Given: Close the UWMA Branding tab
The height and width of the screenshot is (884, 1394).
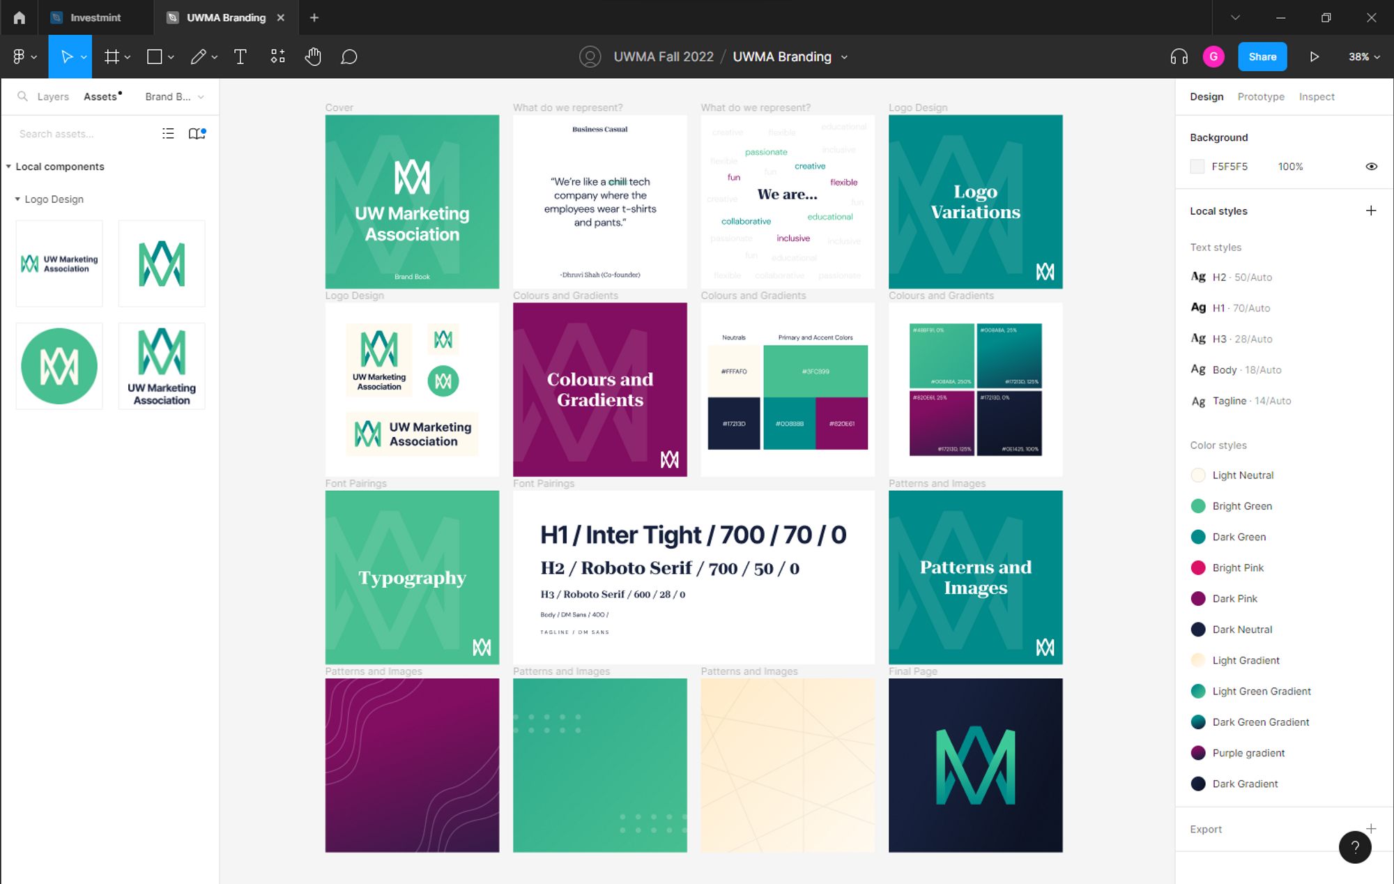Looking at the screenshot, I should pos(281,17).
